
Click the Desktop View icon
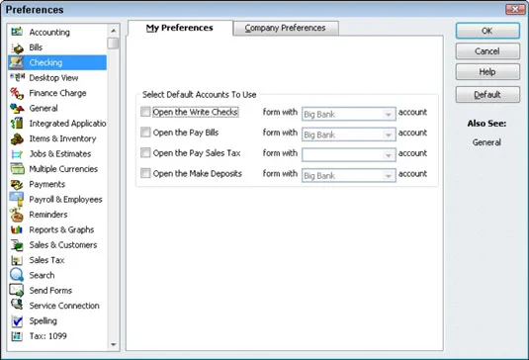coord(17,77)
